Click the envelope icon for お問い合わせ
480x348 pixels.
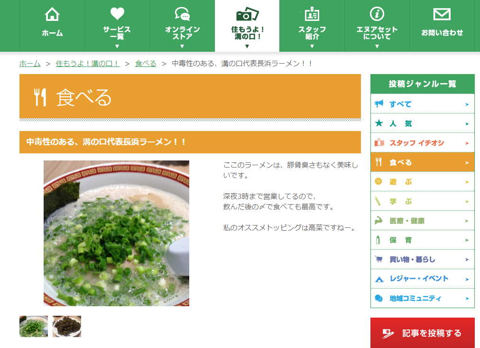pos(442,14)
